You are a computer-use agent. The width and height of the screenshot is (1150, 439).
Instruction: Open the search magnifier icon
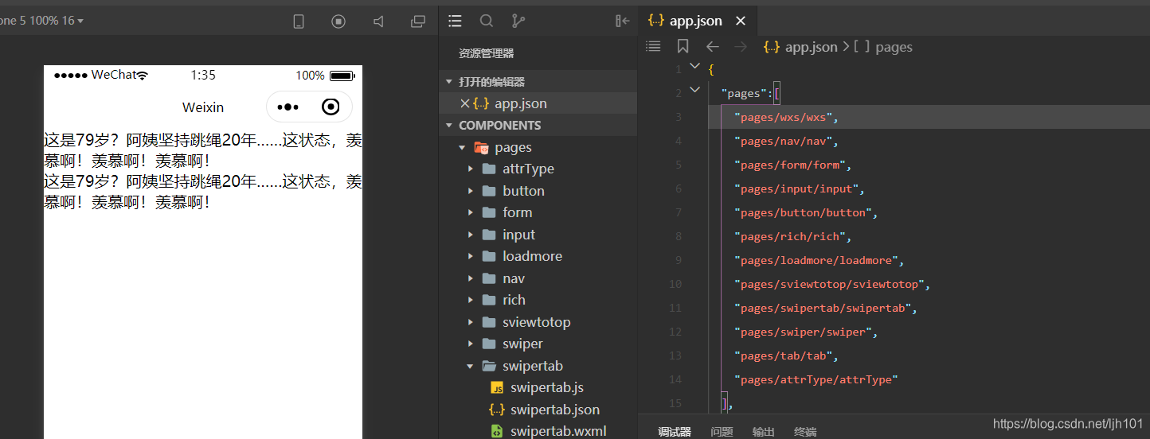pos(487,21)
